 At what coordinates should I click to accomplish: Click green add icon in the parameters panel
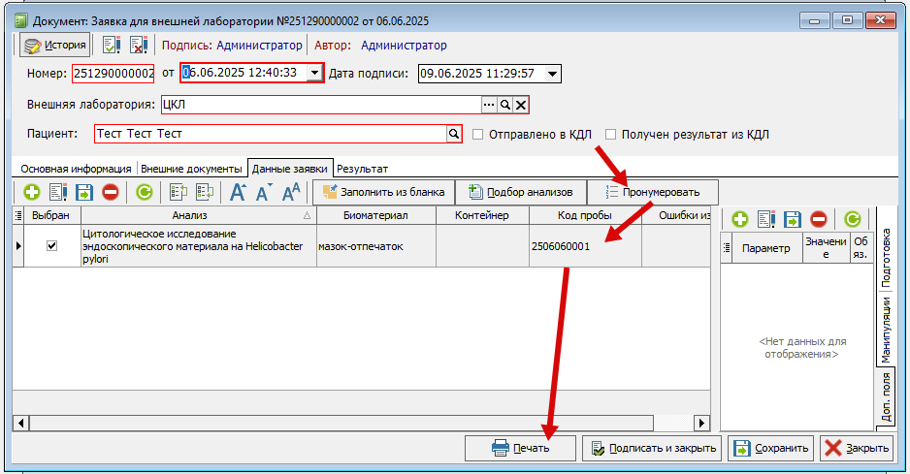[739, 220]
